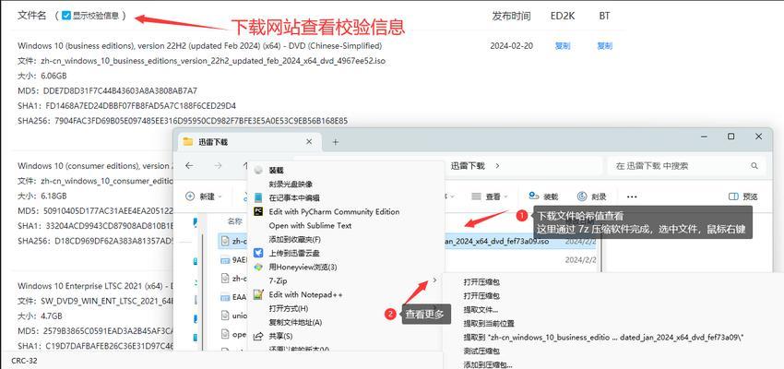The width and height of the screenshot is (784, 369).
Task: Click the 大小 4.7GB line
Action: pos(40,316)
